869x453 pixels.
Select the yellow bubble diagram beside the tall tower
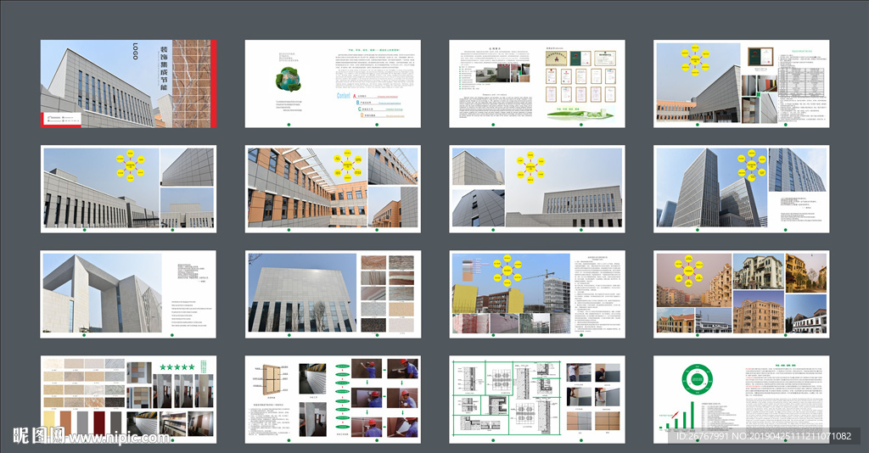(748, 165)
